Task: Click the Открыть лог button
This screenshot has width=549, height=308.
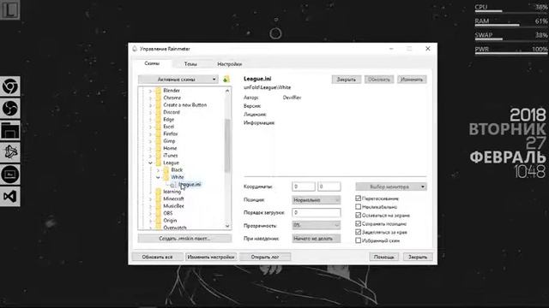Action: click(265, 257)
